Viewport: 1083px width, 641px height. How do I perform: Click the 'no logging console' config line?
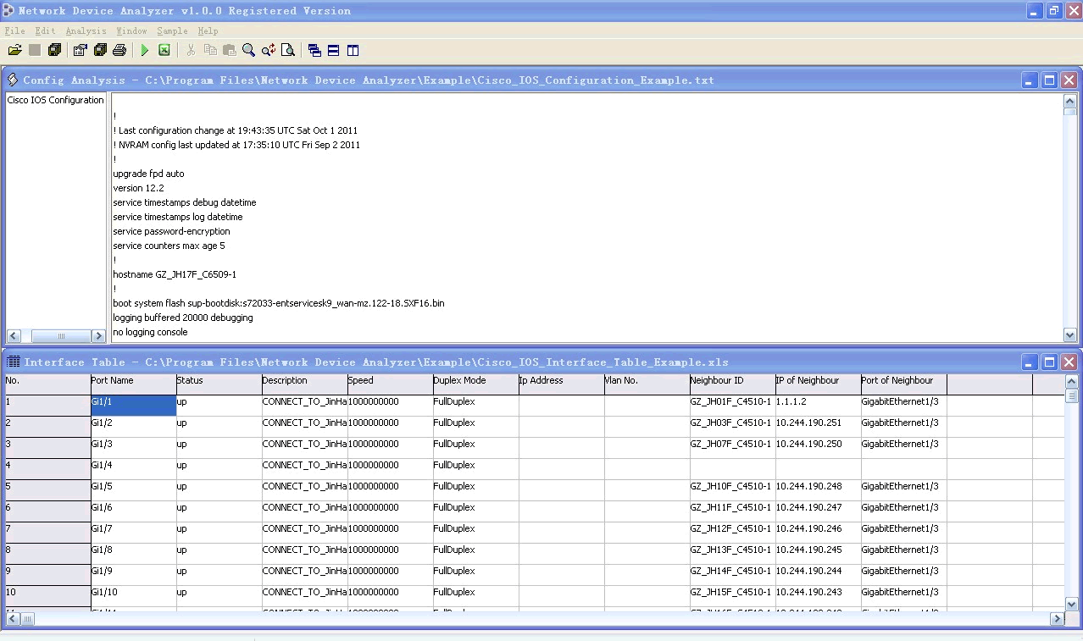coord(150,332)
